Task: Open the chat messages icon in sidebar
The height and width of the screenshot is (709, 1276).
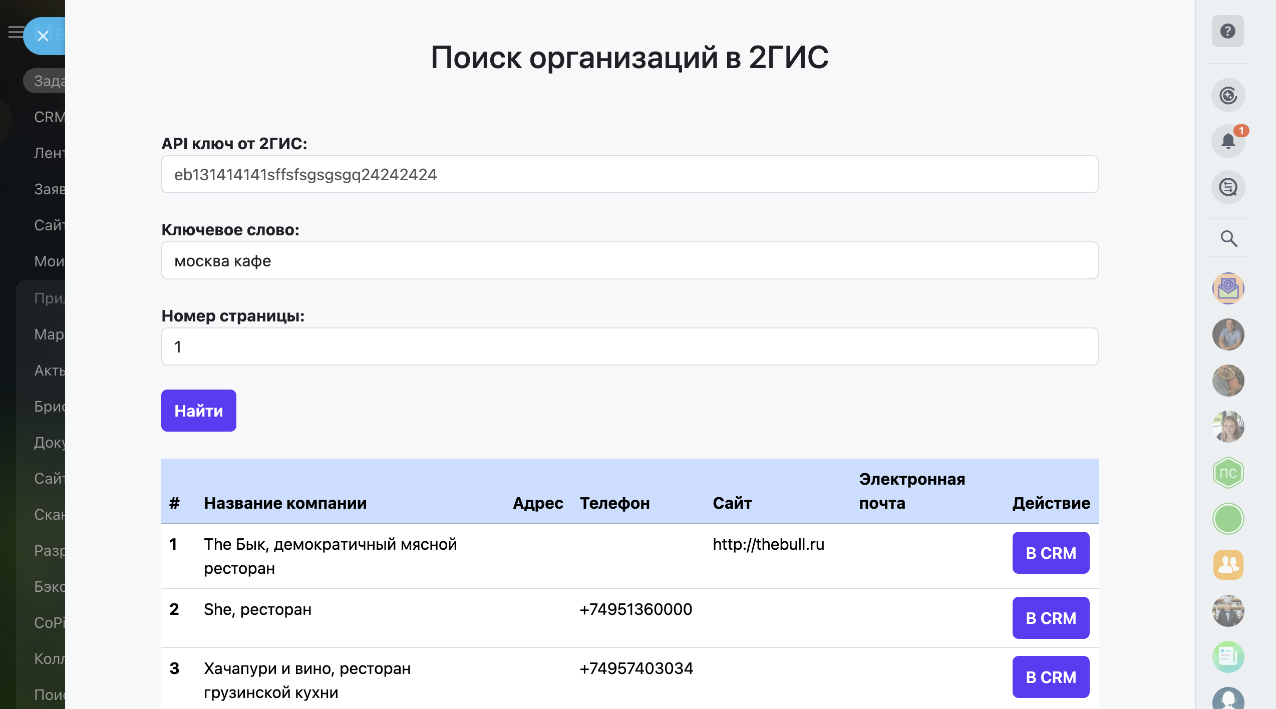Action: [1228, 187]
